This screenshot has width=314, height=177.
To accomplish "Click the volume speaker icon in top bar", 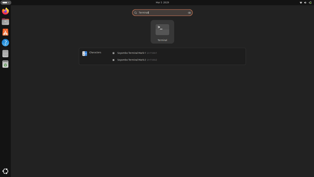I will [305, 2].
